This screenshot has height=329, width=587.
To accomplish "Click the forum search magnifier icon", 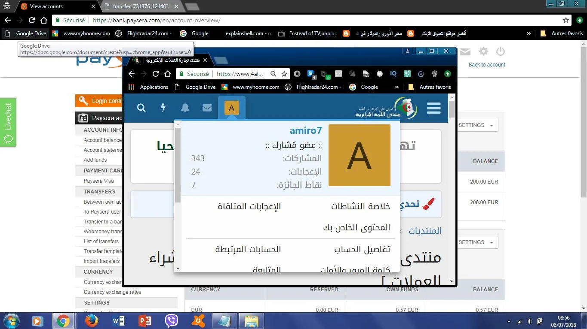I will (141, 108).
